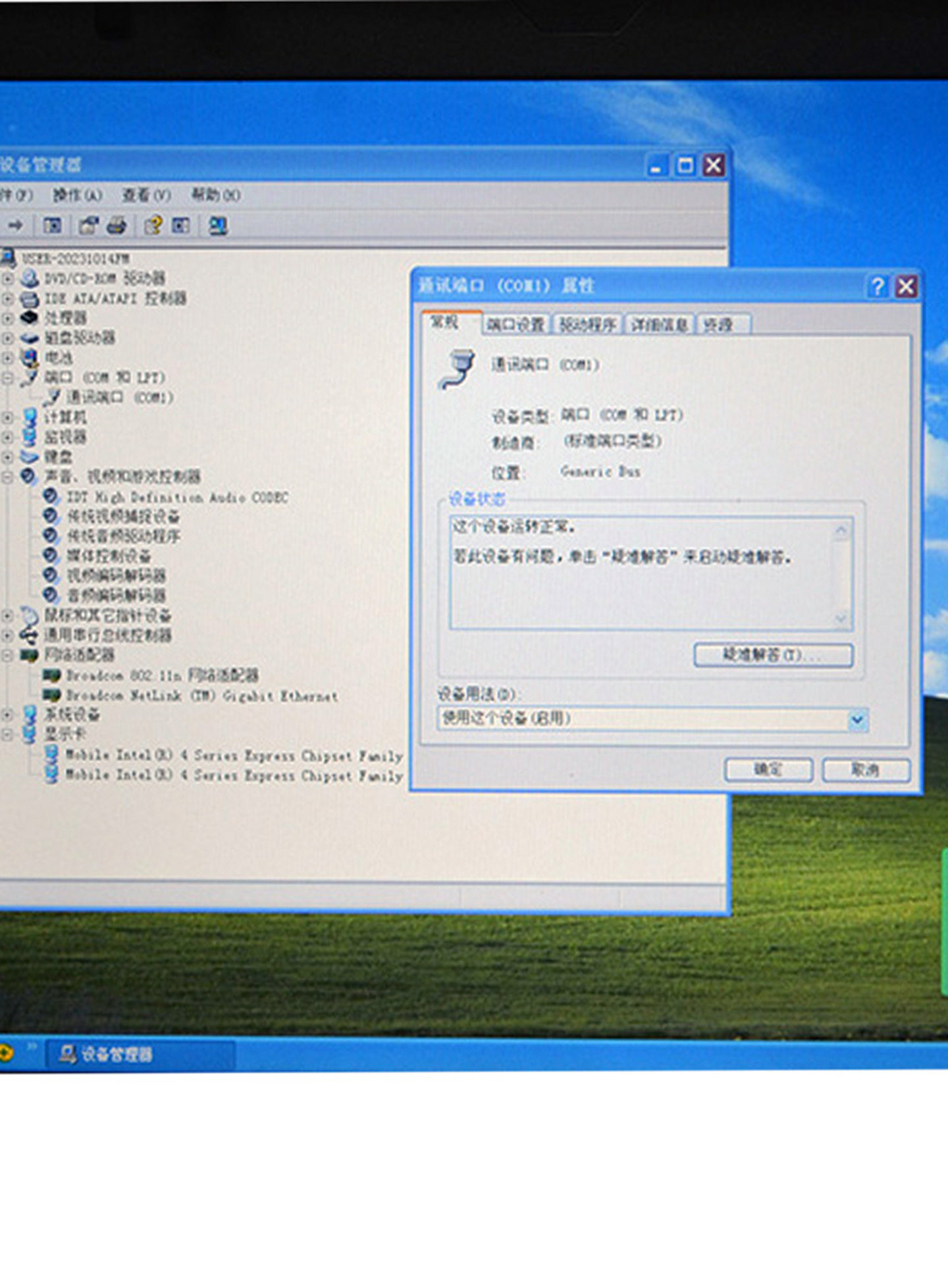The image size is (948, 1264).
Task: Select the 鼠标和其它指针设备 mouse icon
Action: pyautogui.click(x=30, y=616)
